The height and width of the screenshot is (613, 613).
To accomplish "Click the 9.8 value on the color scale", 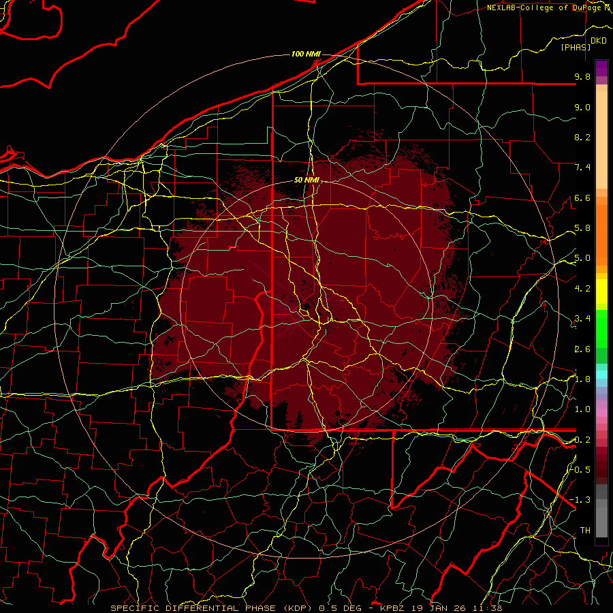I will click(582, 76).
